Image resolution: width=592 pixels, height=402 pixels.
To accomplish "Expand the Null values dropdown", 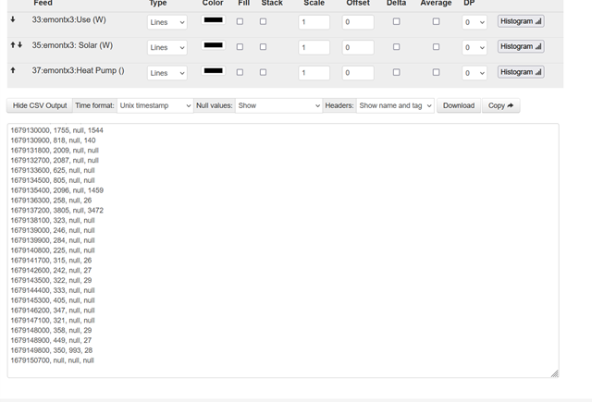I will tap(277, 105).
